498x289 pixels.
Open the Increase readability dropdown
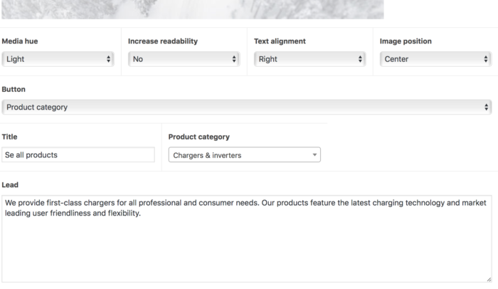(183, 59)
